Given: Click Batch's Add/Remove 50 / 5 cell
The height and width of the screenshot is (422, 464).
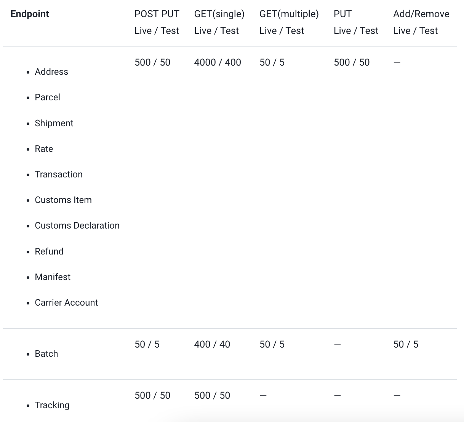Looking at the screenshot, I should (406, 344).
